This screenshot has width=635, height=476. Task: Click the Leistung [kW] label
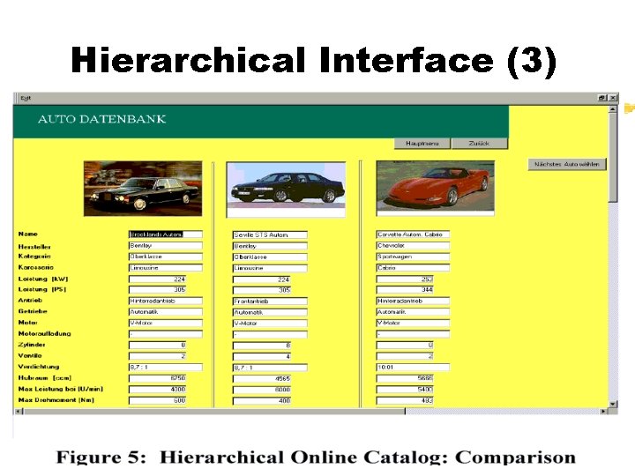[43, 279]
